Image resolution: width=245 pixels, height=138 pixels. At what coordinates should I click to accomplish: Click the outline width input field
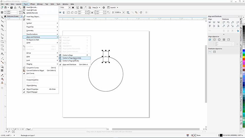tap(118, 12)
